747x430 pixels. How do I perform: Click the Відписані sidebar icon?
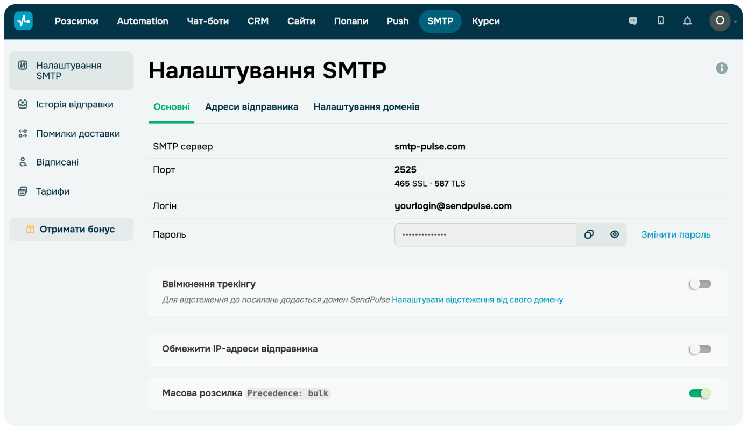[x=23, y=162]
